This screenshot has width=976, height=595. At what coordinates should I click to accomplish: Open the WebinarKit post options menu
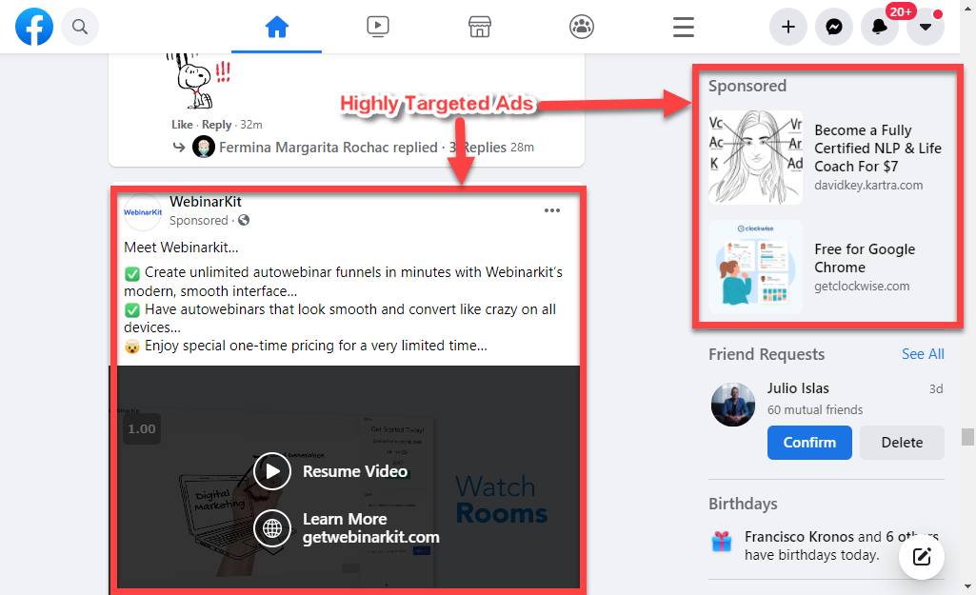552,210
